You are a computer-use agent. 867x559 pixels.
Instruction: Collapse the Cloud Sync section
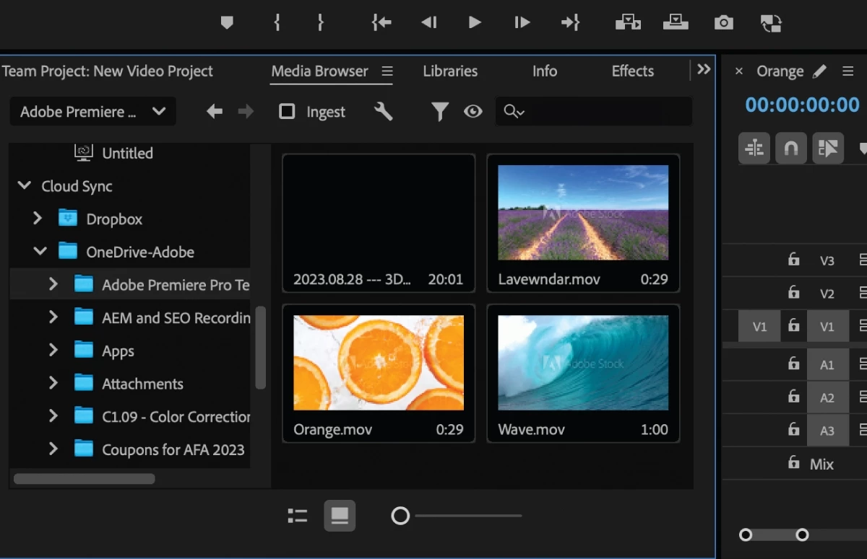point(25,185)
